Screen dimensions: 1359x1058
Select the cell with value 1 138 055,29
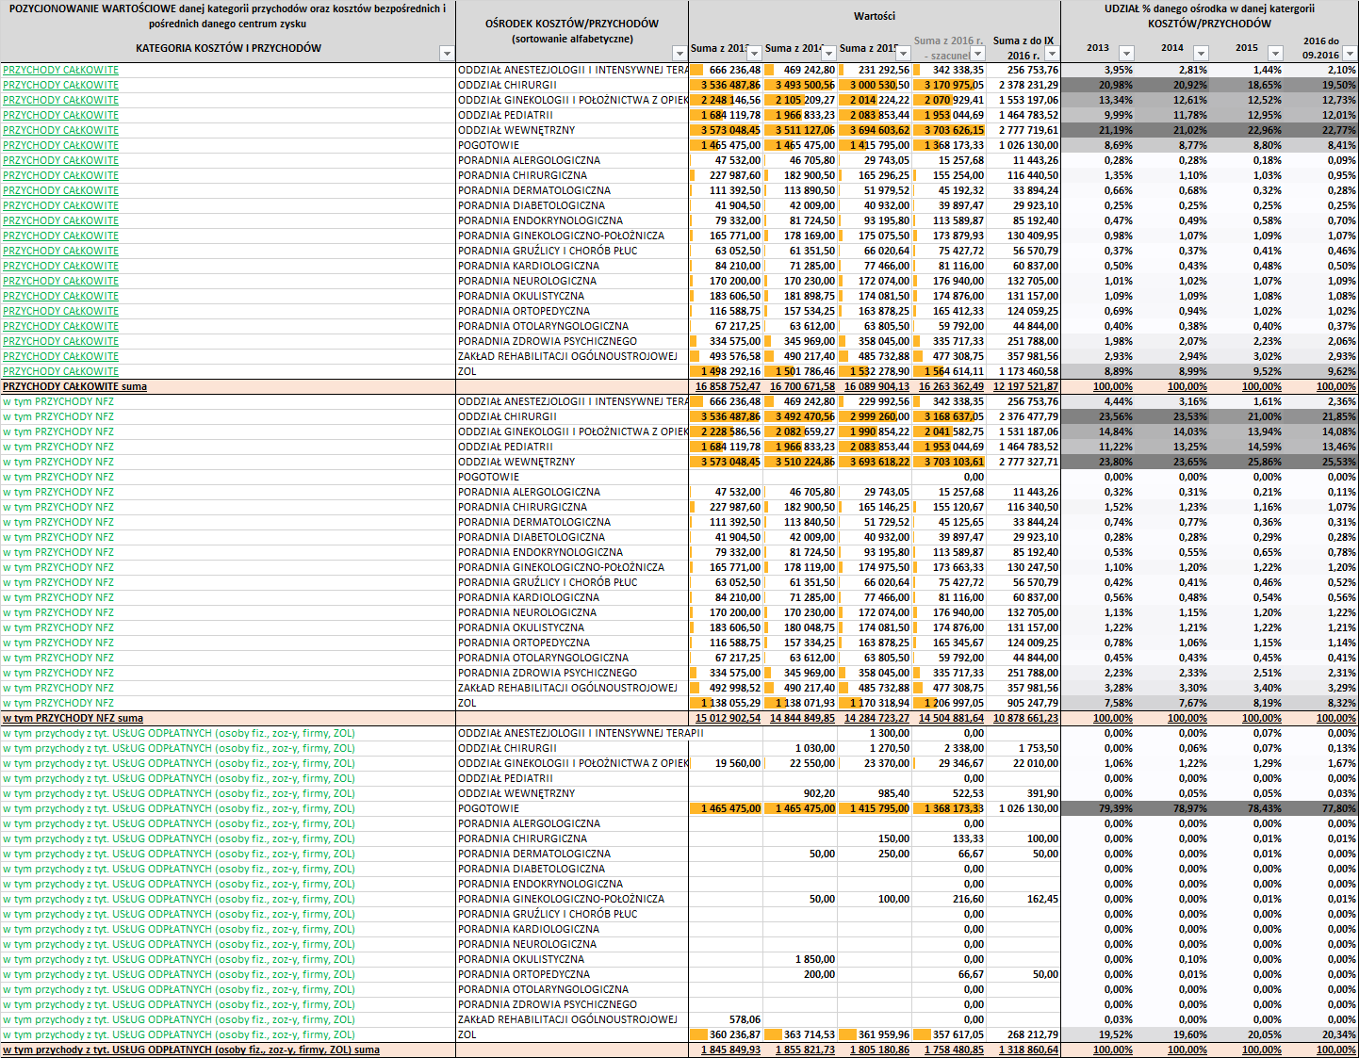click(x=726, y=703)
